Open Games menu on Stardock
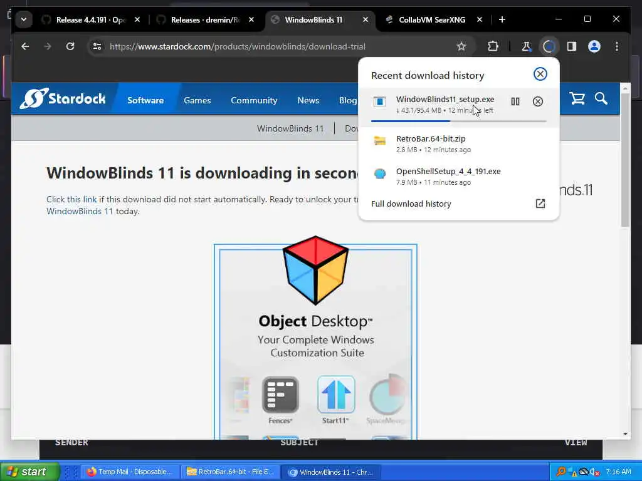Screen dimensions: 642x481 pos(197,100)
